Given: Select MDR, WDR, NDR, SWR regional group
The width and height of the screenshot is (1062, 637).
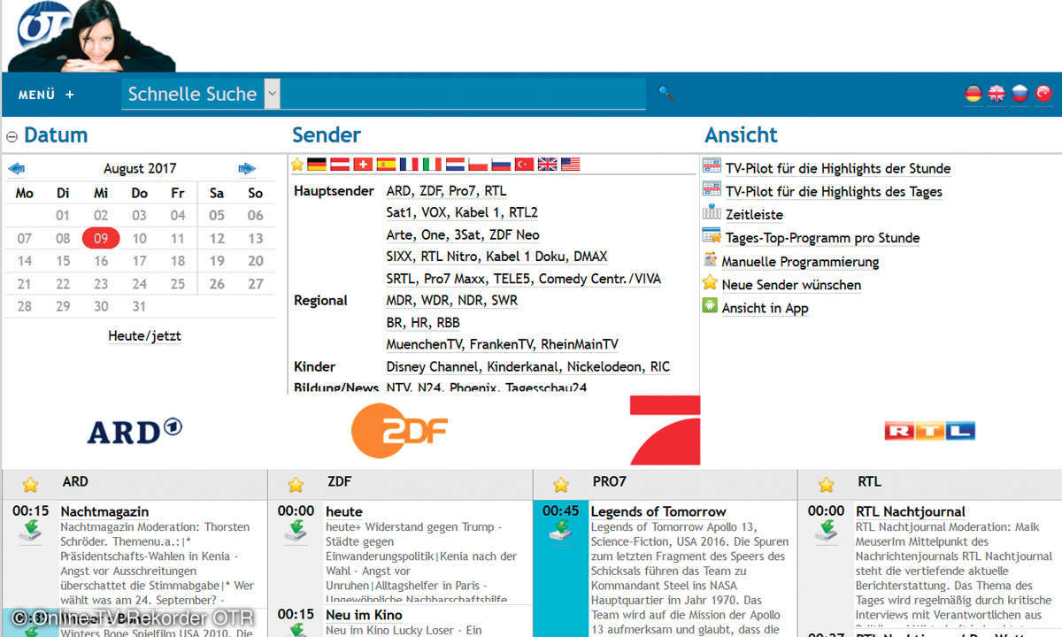Looking at the screenshot, I should click(451, 300).
